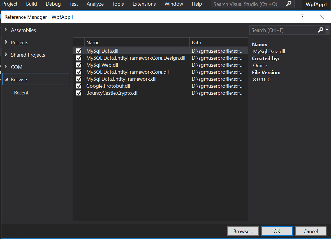Expand the COM category arrow
This screenshot has height=239, width=331.
(x=6, y=67)
